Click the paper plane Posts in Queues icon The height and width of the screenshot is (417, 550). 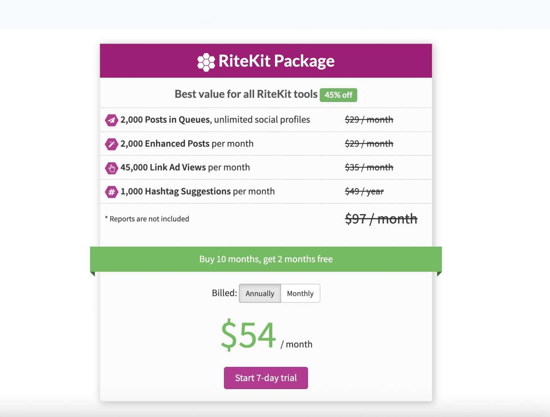[x=111, y=120]
